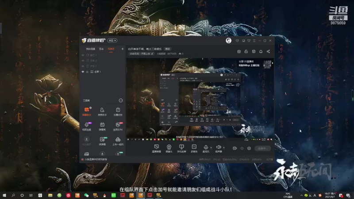The width and height of the screenshot is (354, 199).
Task: Click the plus icon to add scene
Action: pos(123,49)
